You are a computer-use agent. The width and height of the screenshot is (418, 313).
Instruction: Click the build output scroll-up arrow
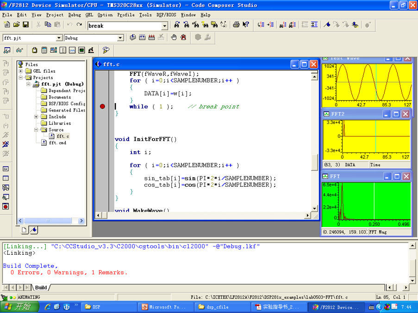pyautogui.click(x=412, y=245)
